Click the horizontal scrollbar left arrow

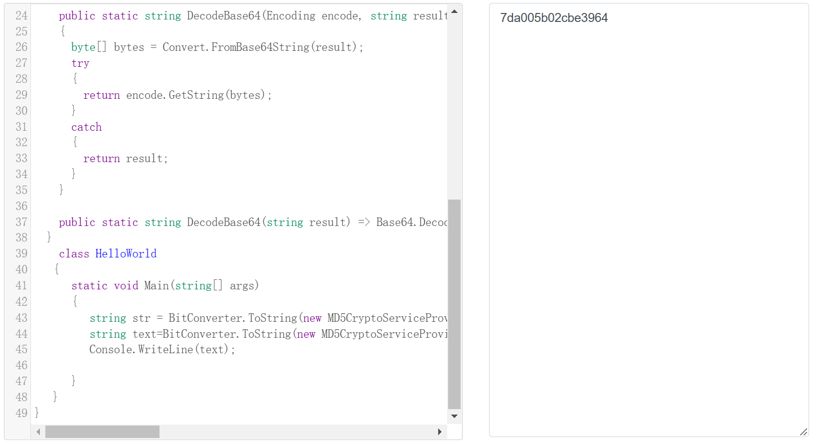38,432
